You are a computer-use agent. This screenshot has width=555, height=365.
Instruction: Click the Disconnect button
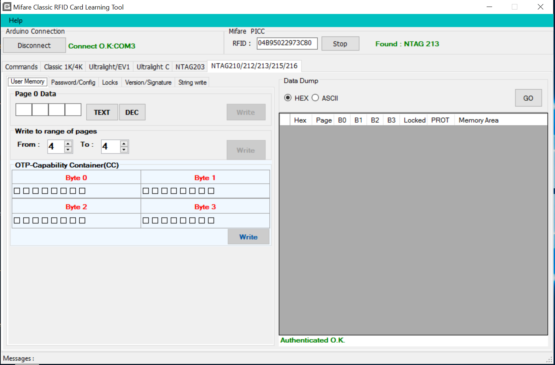click(x=34, y=45)
